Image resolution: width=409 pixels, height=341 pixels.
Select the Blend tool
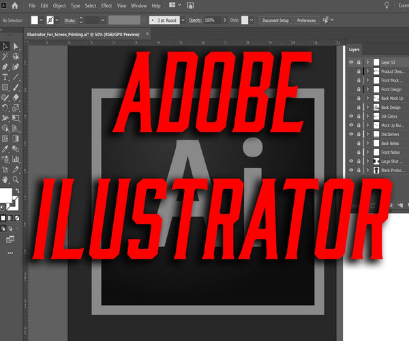(16, 149)
